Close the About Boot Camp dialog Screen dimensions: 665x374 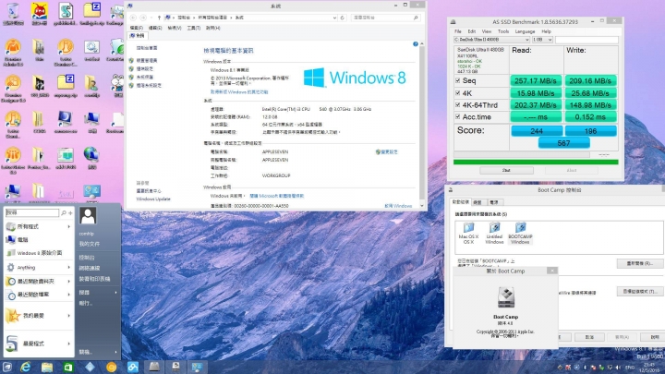tap(551, 271)
